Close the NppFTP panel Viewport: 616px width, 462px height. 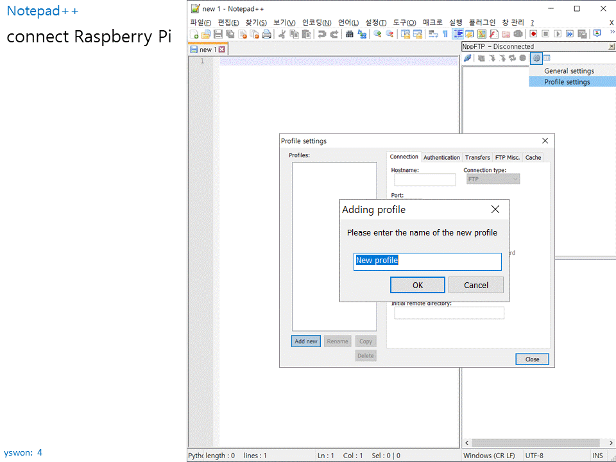[x=612, y=46]
